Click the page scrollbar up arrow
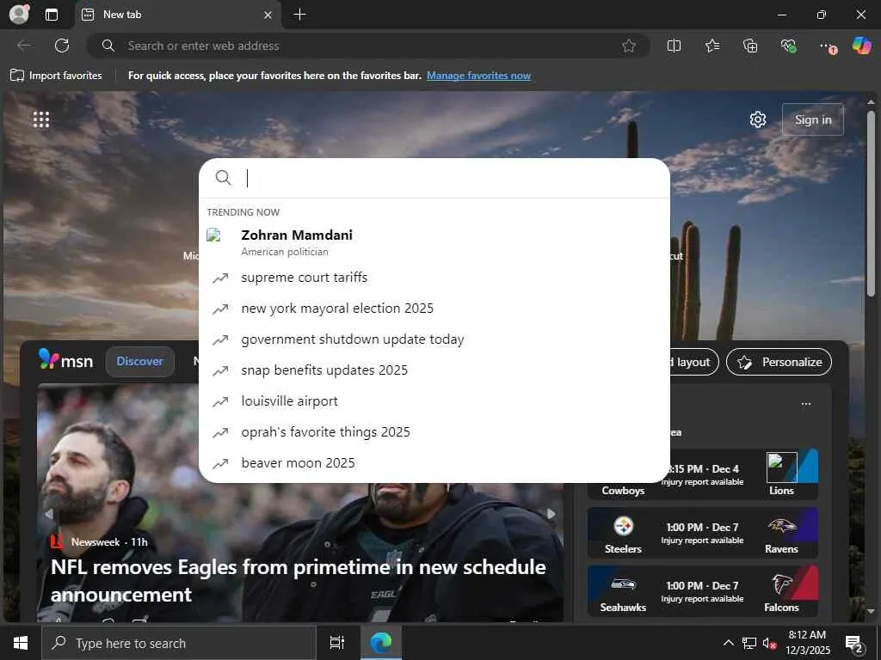The width and height of the screenshot is (881, 660). click(x=871, y=102)
